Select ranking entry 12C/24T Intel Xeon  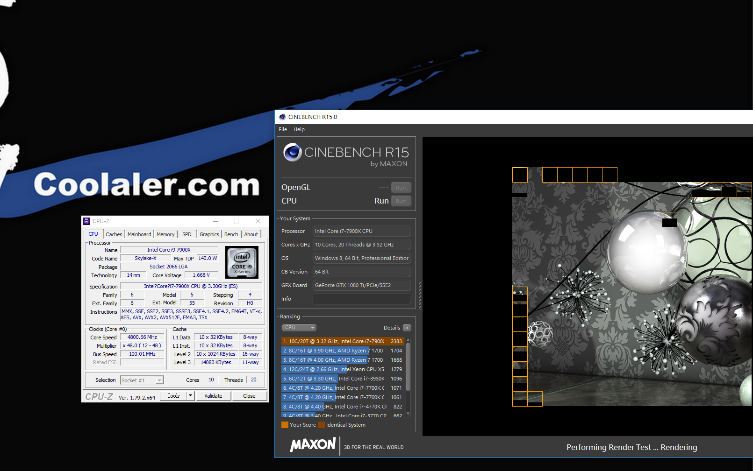[x=343, y=369]
